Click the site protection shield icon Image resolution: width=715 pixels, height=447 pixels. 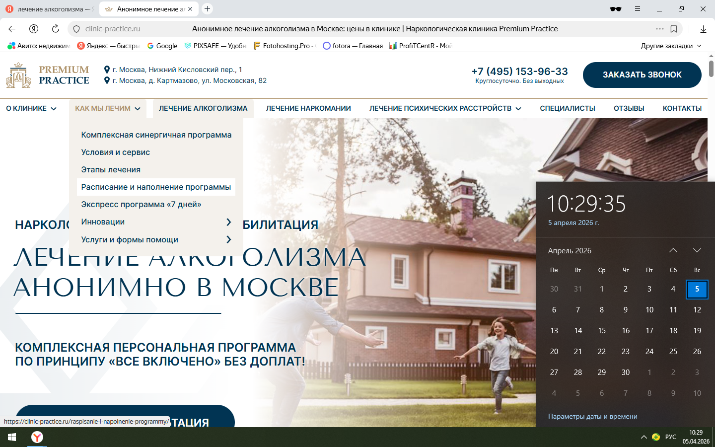point(76,29)
